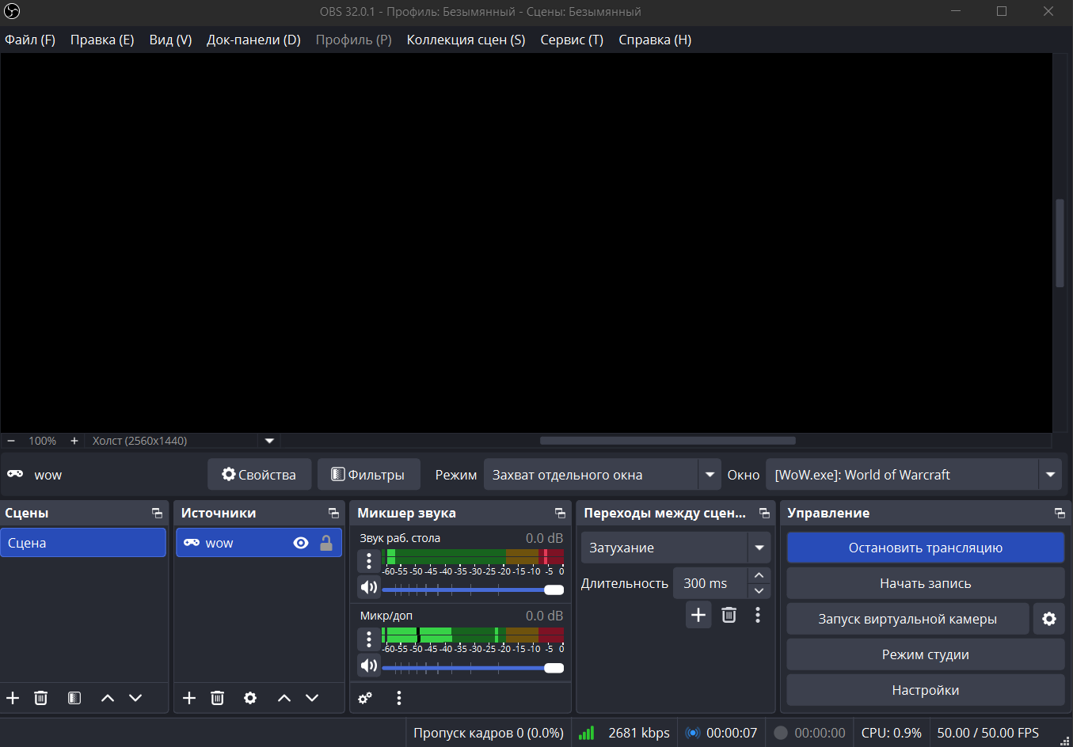This screenshot has height=747, width=1073.
Task: Click the Остановить трансляцию button
Action: pyautogui.click(x=925, y=548)
